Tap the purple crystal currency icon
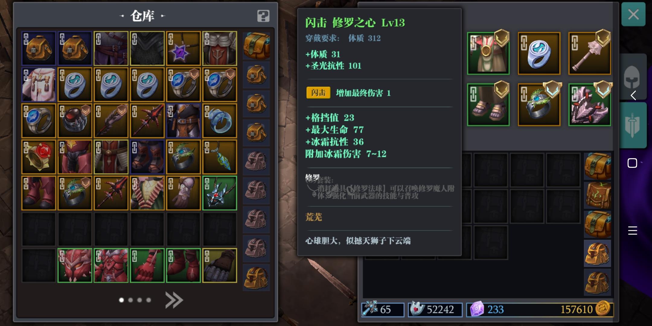 pos(477,309)
